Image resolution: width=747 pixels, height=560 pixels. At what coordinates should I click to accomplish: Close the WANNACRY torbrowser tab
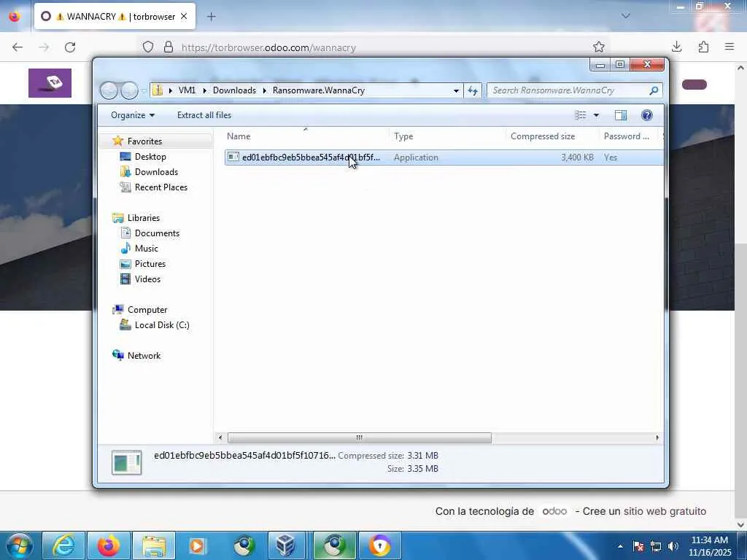184,16
